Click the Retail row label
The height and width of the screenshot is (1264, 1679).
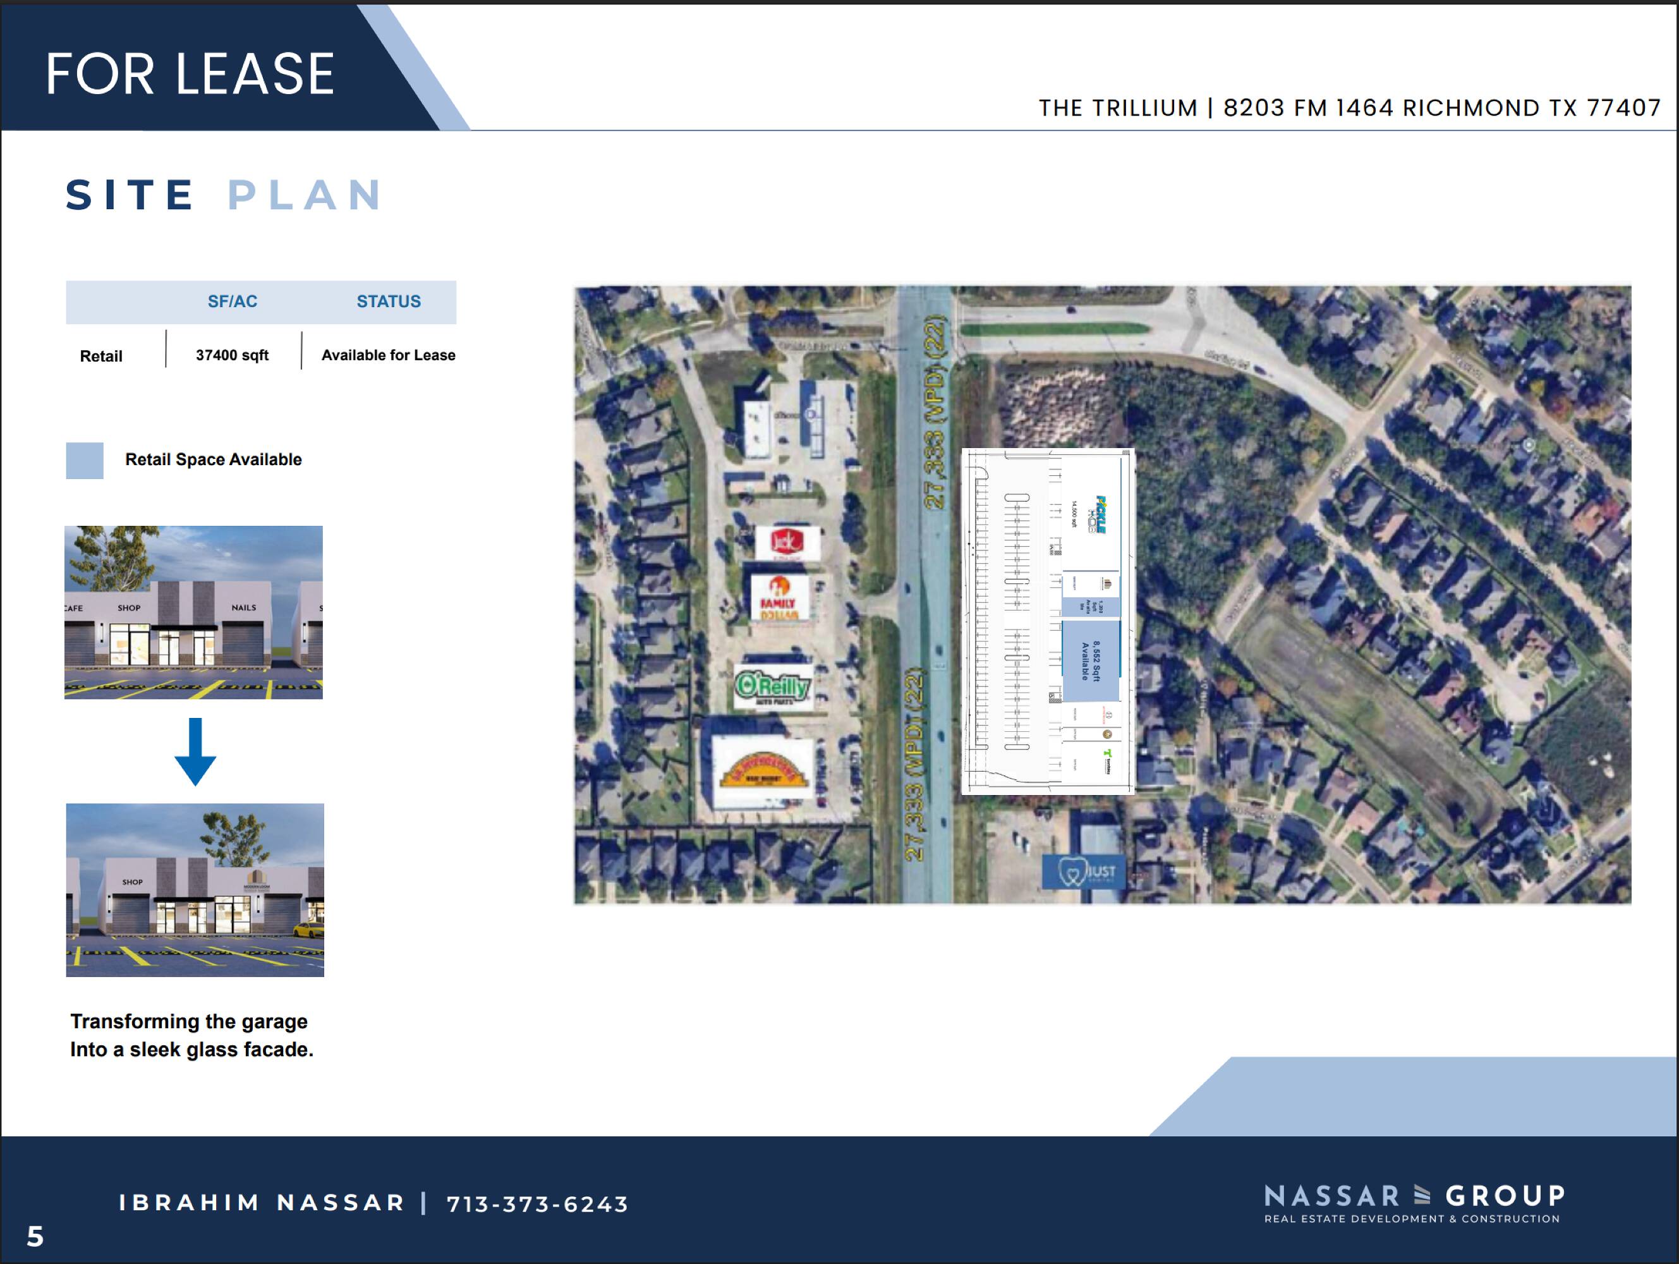point(101,356)
